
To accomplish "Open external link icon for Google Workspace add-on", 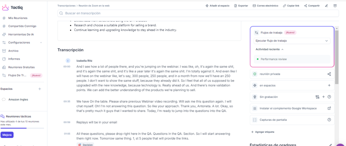I will (329, 108).
